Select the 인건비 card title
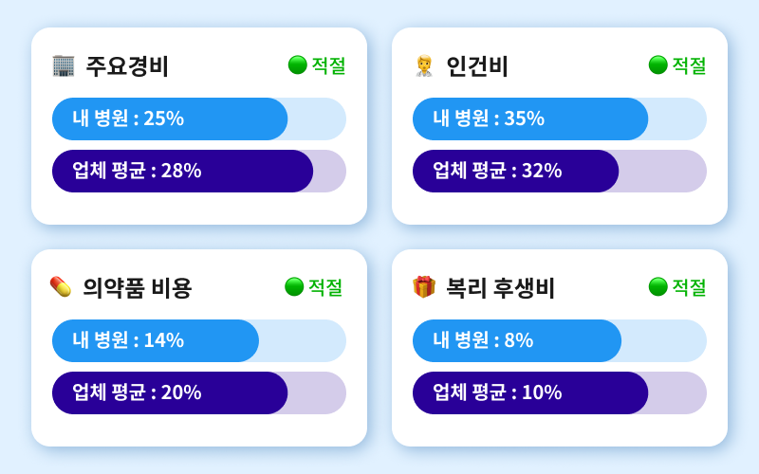The width and height of the screenshot is (759, 474). click(477, 66)
